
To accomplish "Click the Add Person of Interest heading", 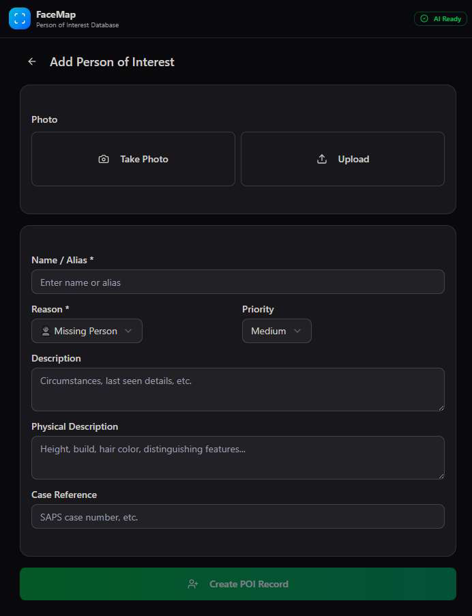I will click(112, 62).
